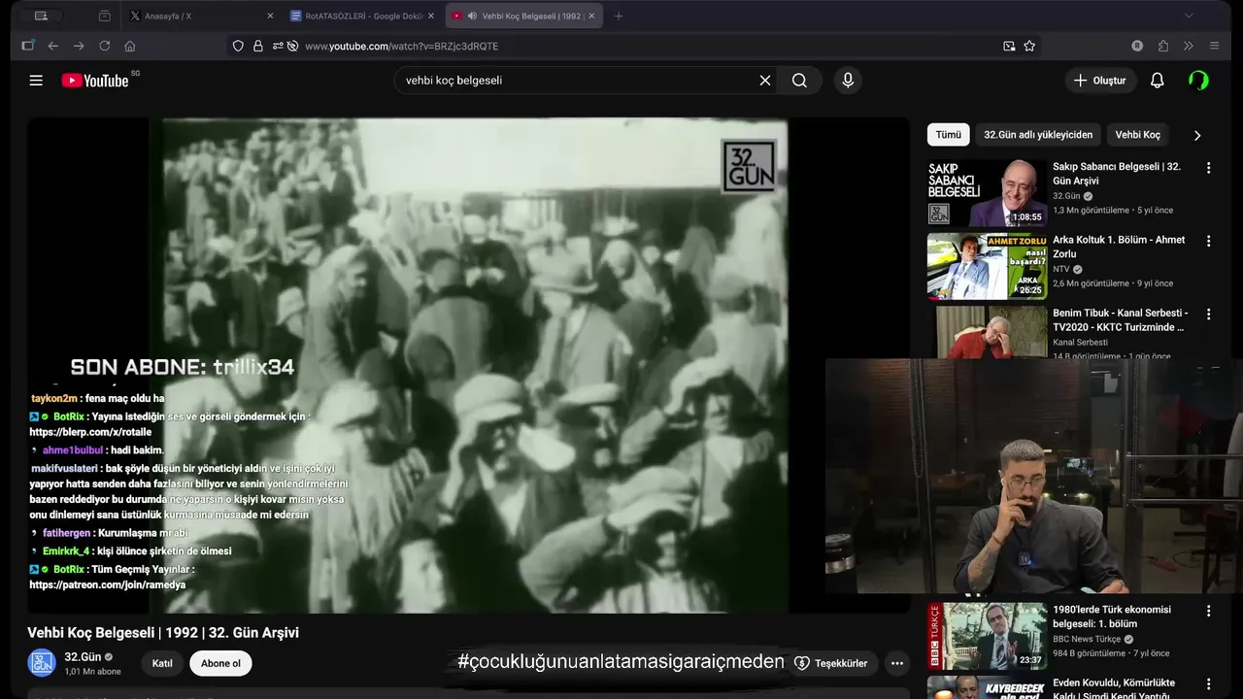The image size is (1243, 699).
Task: Open options for Benim Tibuk video
Action: pos(1208,315)
